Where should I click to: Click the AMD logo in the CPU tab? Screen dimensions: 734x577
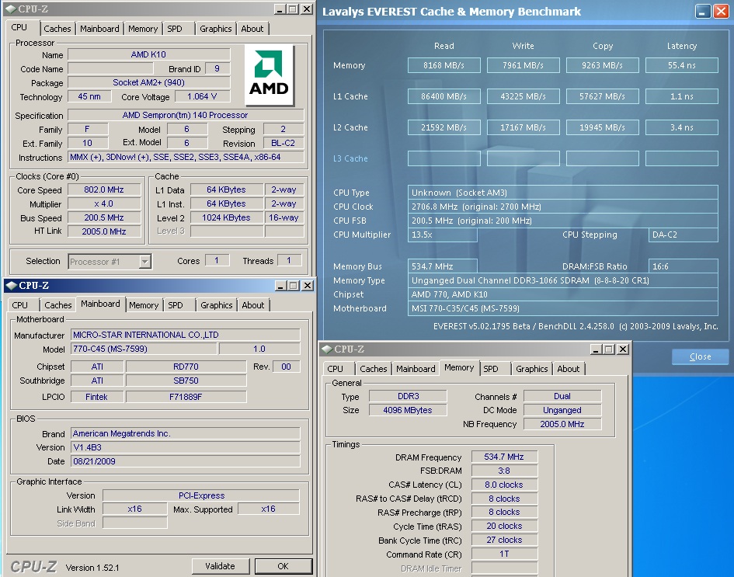tap(270, 75)
